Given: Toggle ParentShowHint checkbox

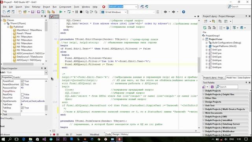Looking at the screenshot, I should coord(22,84).
